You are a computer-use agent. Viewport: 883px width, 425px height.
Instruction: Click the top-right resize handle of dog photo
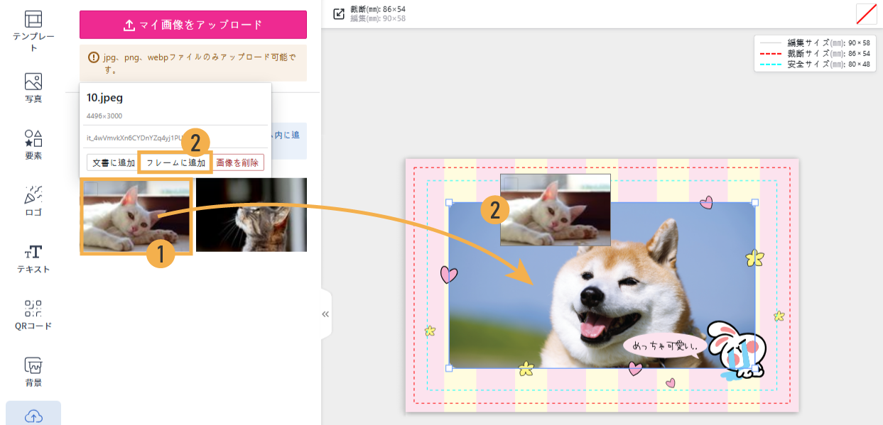(754, 203)
